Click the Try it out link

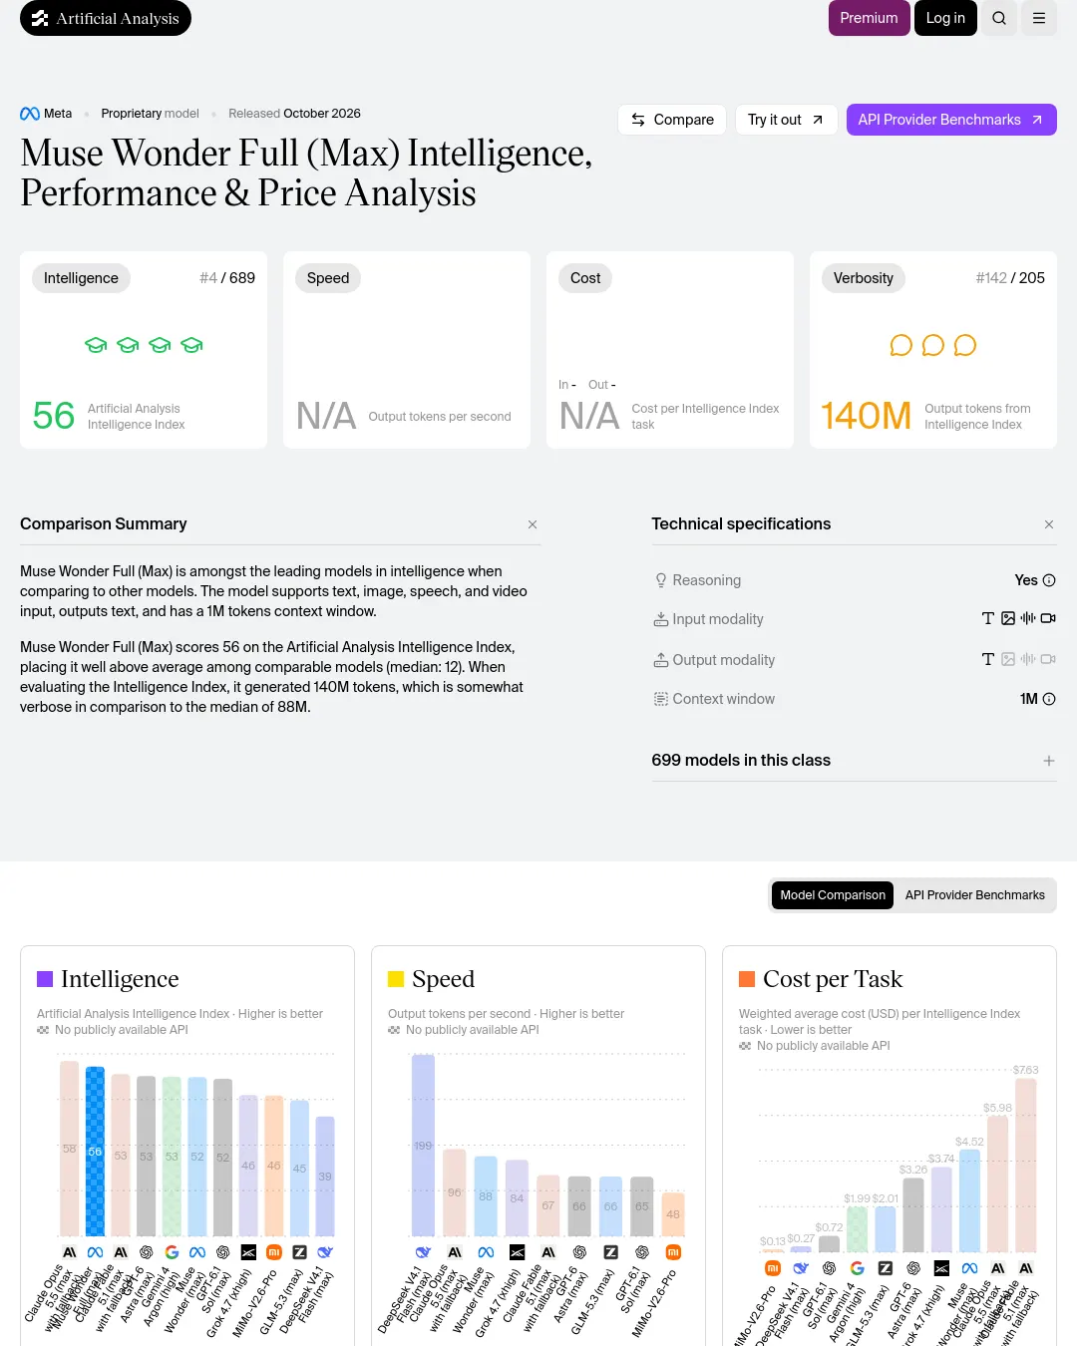(x=786, y=120)
